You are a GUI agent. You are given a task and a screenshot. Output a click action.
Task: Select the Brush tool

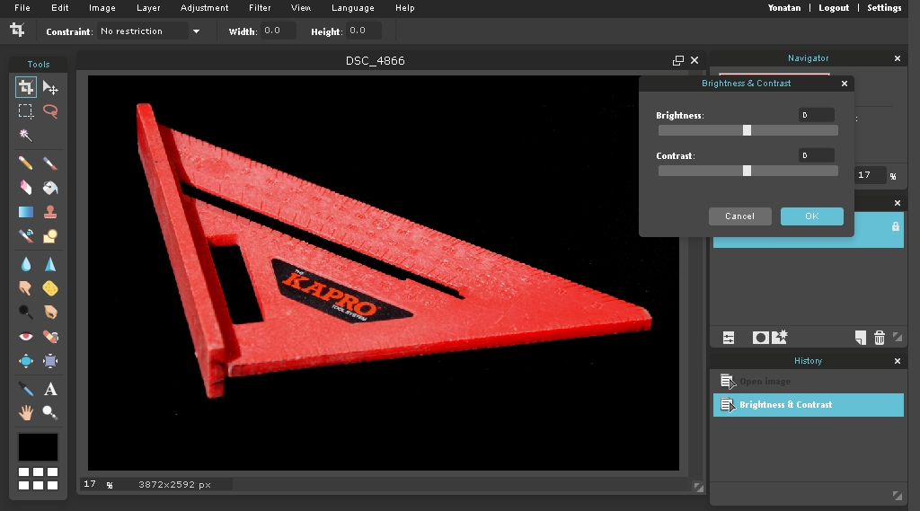pyautogui.click(x=50, y=163)
